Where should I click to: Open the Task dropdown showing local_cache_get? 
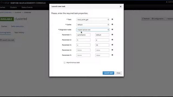pos(93,20)
